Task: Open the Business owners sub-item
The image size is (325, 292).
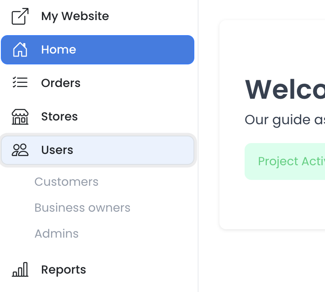Action: 82,208
